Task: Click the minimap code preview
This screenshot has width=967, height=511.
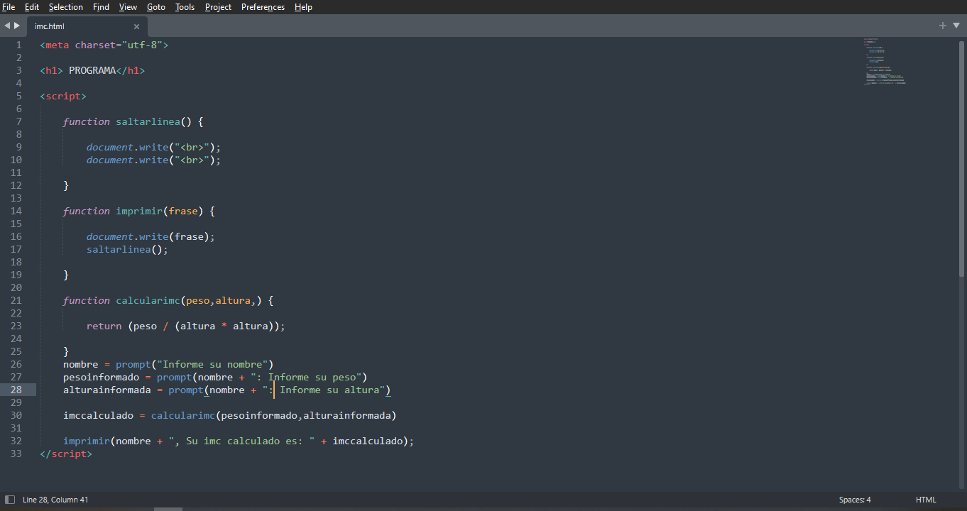Action: tap(885, 62)
